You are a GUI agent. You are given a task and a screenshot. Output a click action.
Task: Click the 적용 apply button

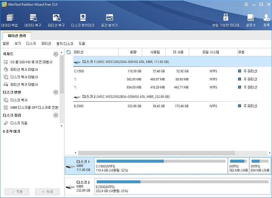17,192
